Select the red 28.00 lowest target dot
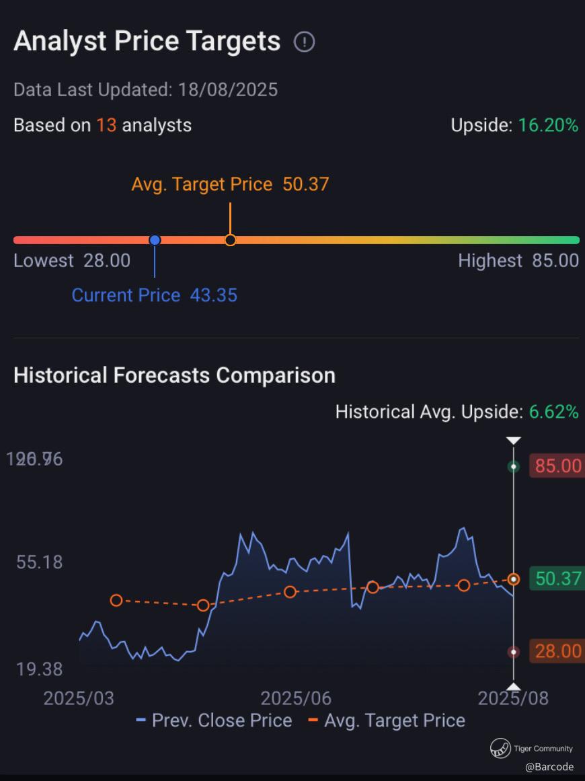585x781 pixels. [x=513, y=652]
